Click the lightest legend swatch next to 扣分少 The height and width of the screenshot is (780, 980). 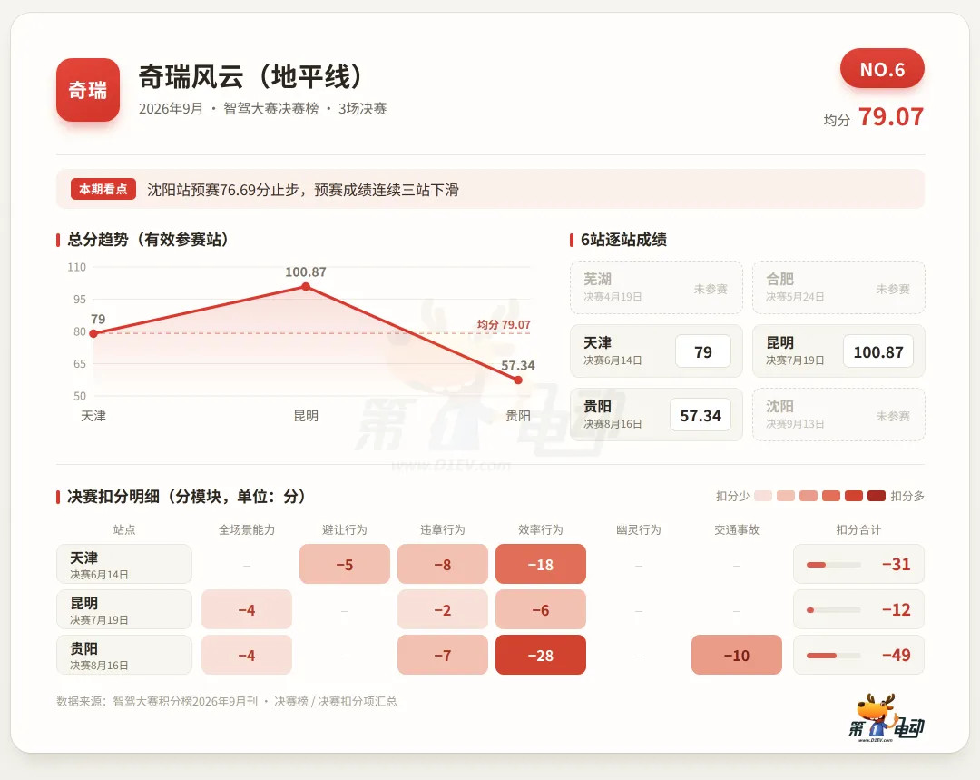pyautogui.click(x=763, y=496)
